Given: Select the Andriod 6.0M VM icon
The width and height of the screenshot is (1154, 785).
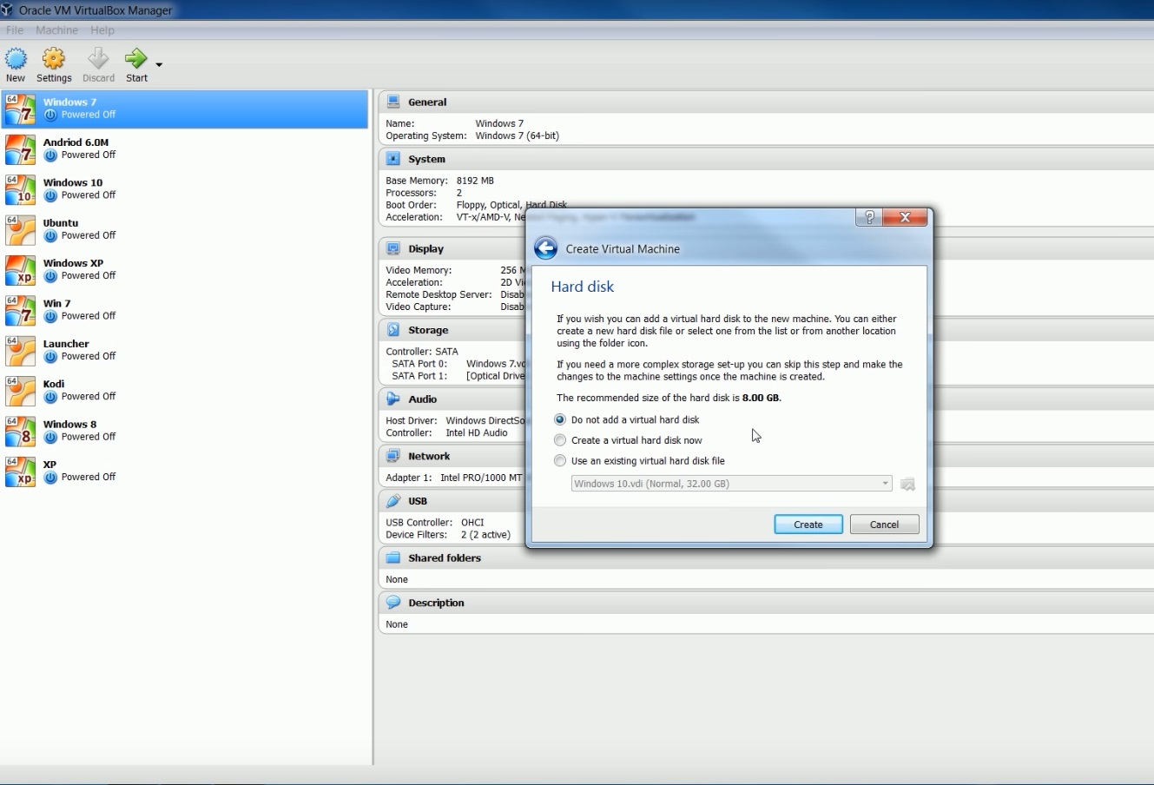Looking at the screenshot, I should [x=21, y=148].
